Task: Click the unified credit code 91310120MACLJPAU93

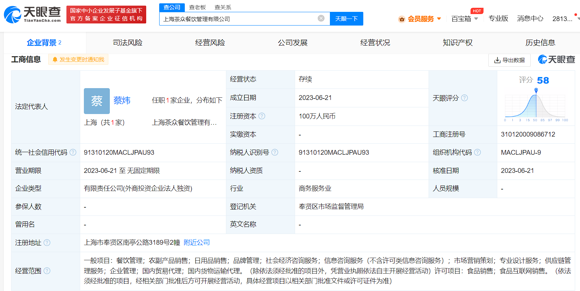Action: coord(119,153)
